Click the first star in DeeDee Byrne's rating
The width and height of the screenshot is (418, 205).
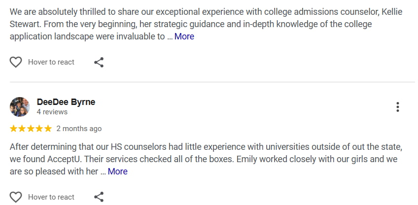click(x=14, y=129)
